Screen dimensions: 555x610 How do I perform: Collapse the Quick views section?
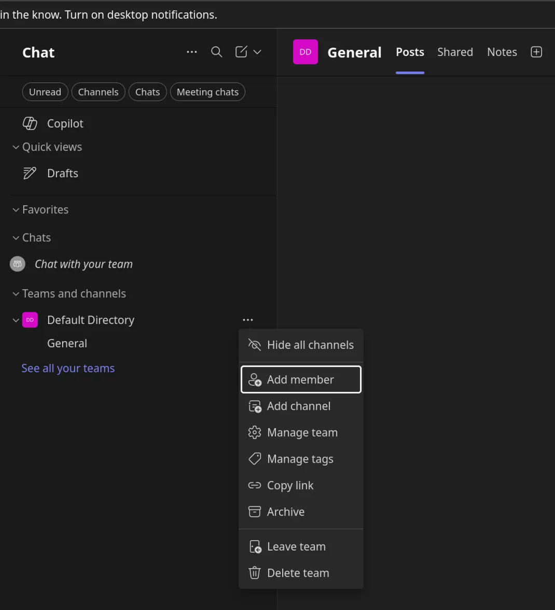tap(16, 147)
